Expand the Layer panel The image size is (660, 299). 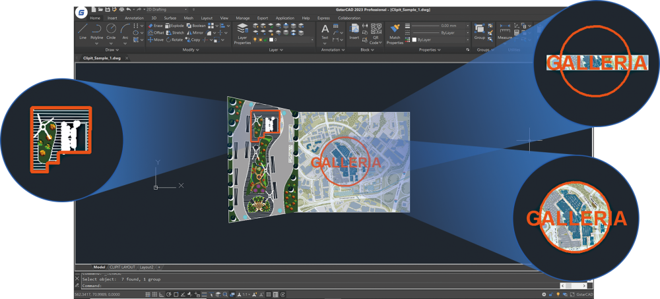click(275, 49)
